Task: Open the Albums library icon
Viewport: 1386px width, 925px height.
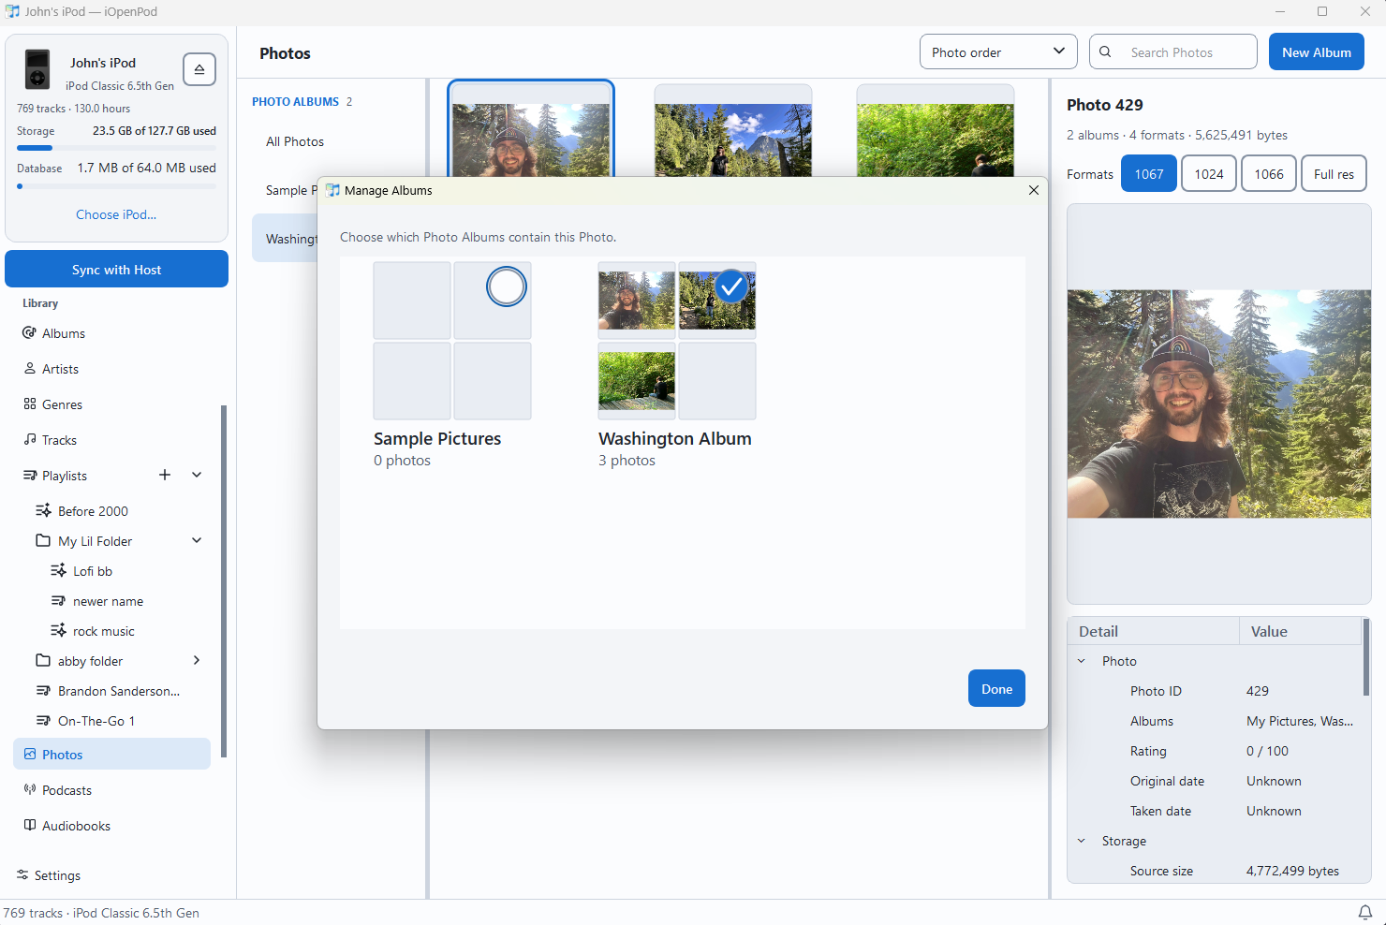Action: [30, 333]
